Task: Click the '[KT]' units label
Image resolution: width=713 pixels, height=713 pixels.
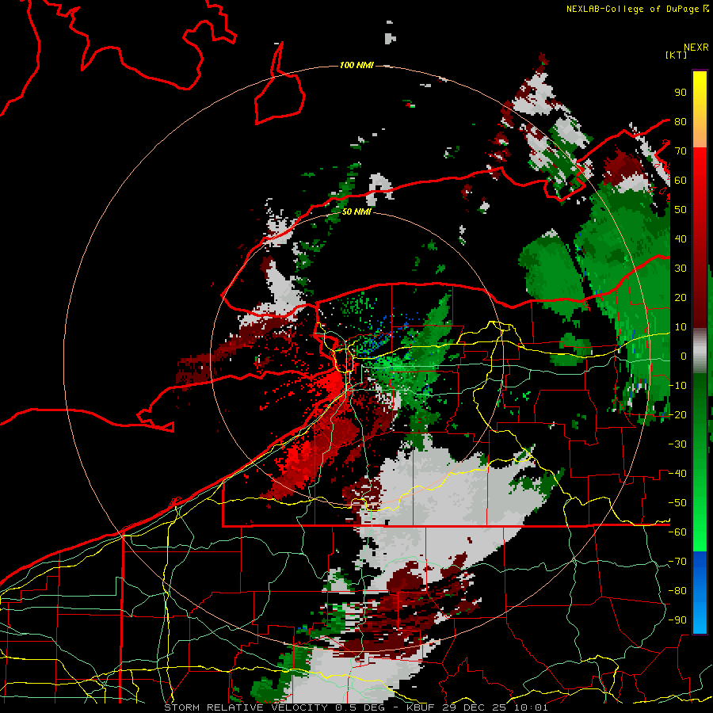Action: tap(677, 55)
